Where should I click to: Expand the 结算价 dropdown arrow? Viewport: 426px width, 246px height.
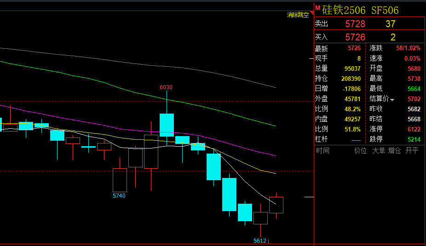pos(392,100)
